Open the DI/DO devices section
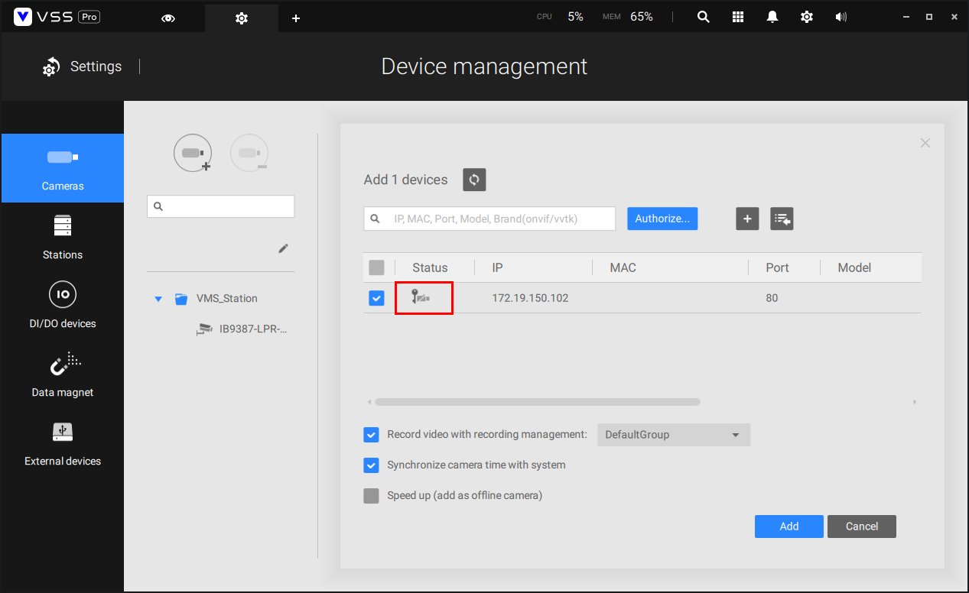969x593 pixels. (x=63, y=306)
